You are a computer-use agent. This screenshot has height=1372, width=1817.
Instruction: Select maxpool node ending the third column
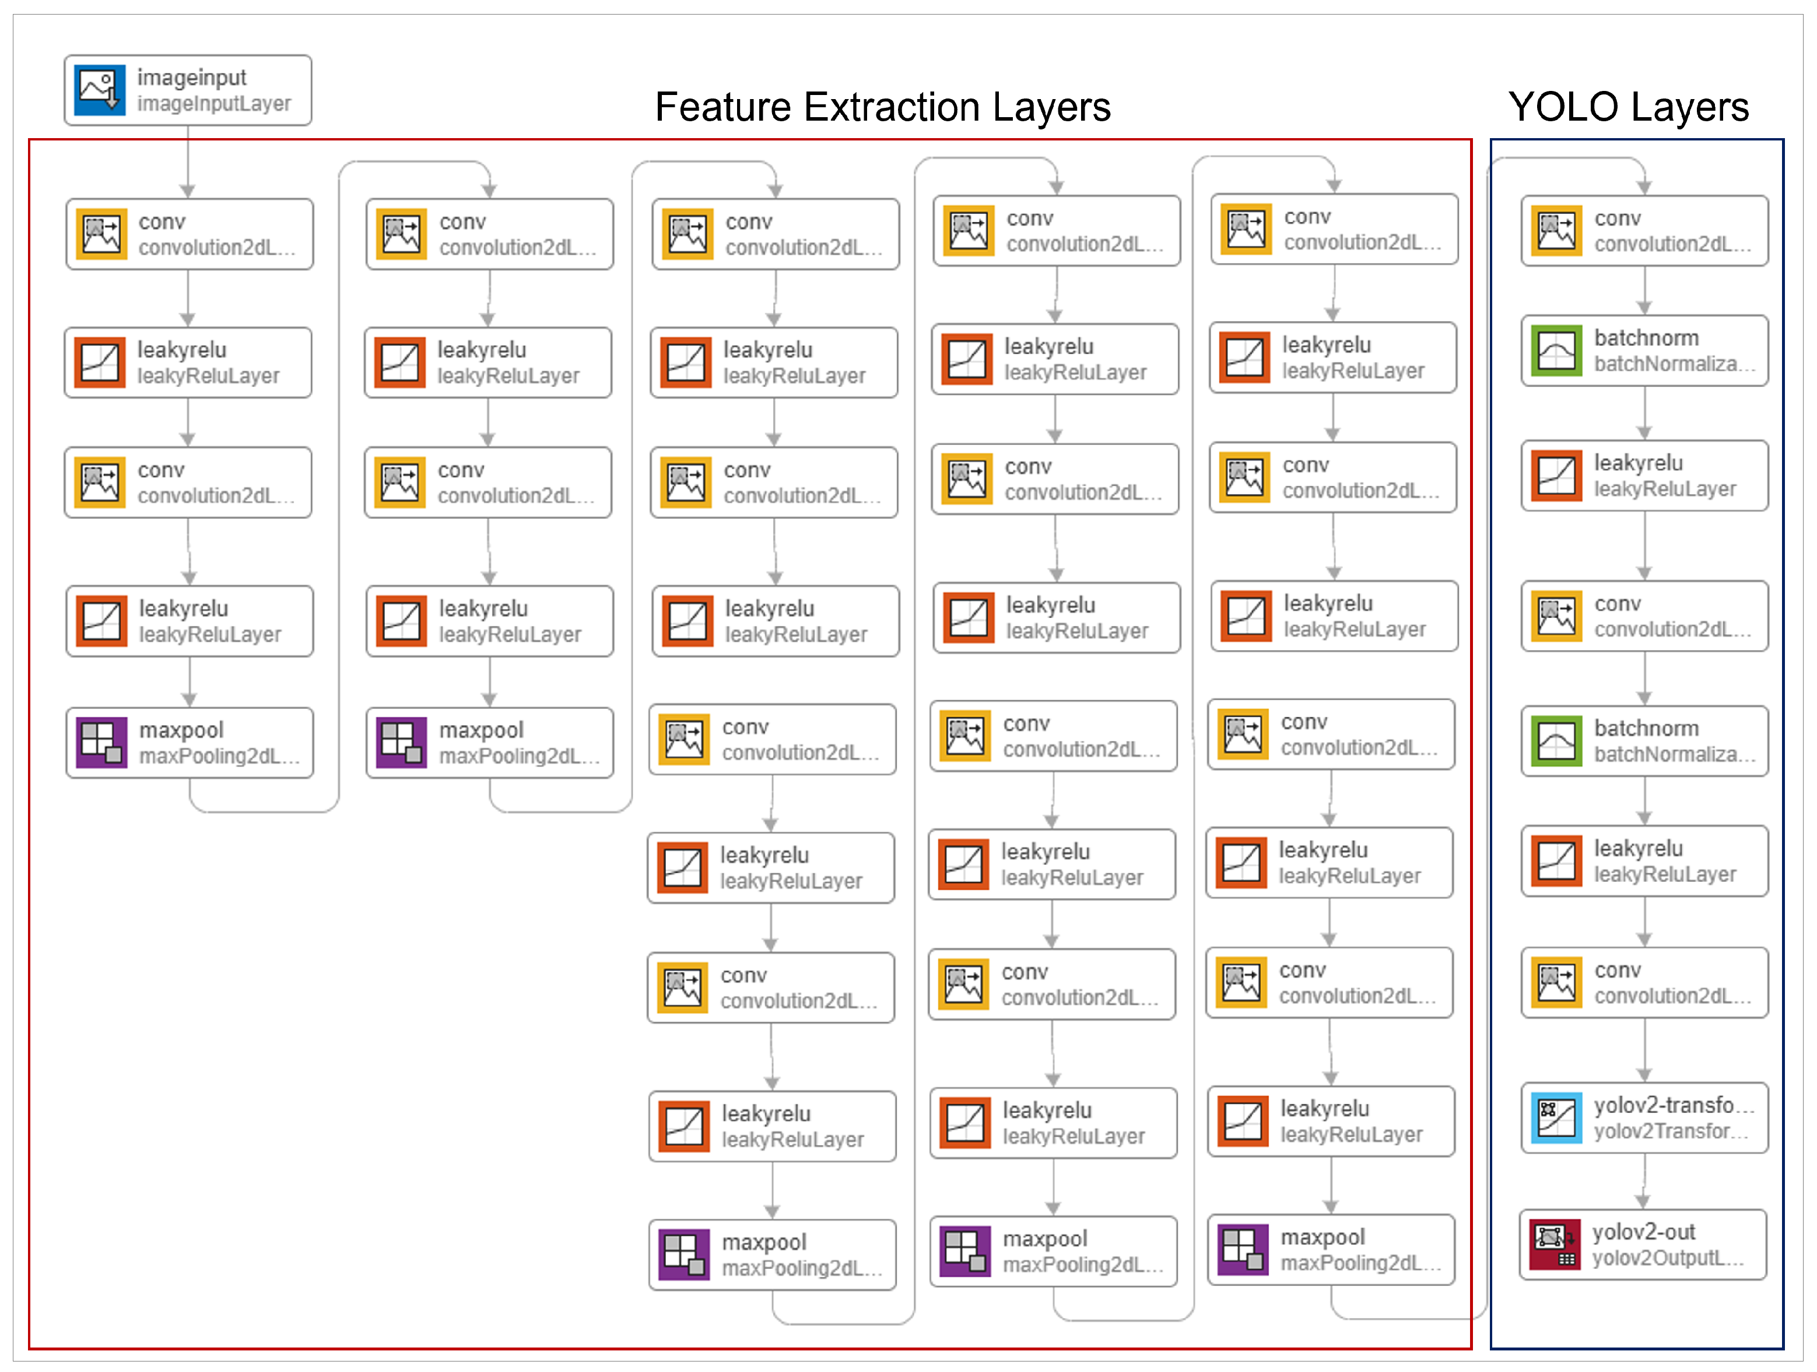point(772,1255)
